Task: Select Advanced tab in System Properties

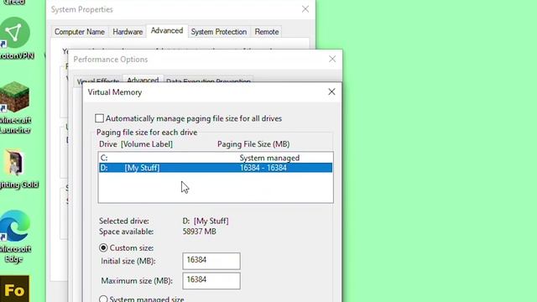Action: (x=167, y=31)
